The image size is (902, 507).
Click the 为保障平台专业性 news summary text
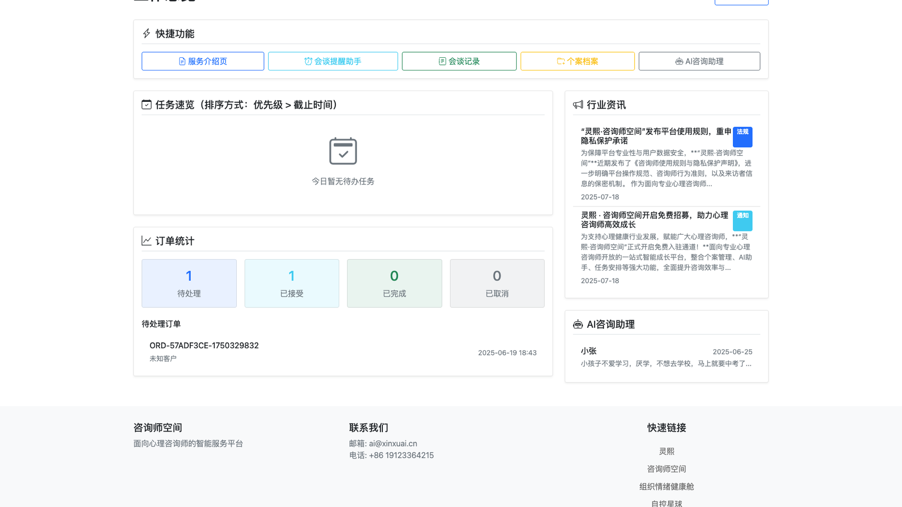point(666,169)
